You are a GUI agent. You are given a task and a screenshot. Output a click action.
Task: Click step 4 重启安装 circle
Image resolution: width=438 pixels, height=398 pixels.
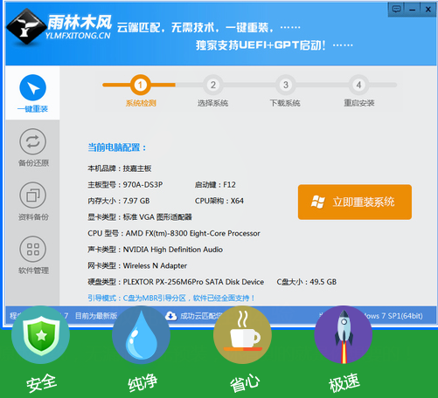[x=358, y=85]
